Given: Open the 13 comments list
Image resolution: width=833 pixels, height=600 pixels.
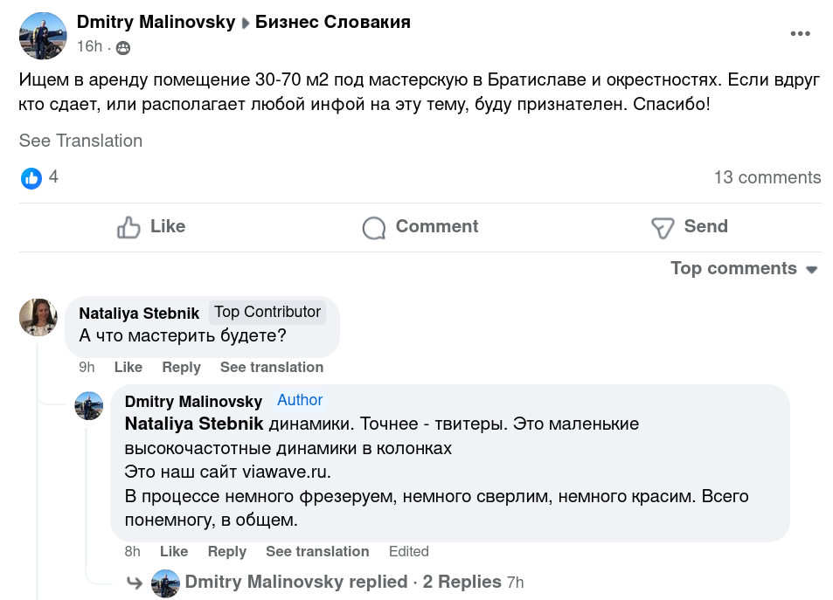Looking at the screenshot, I should [x=767, y=178].
